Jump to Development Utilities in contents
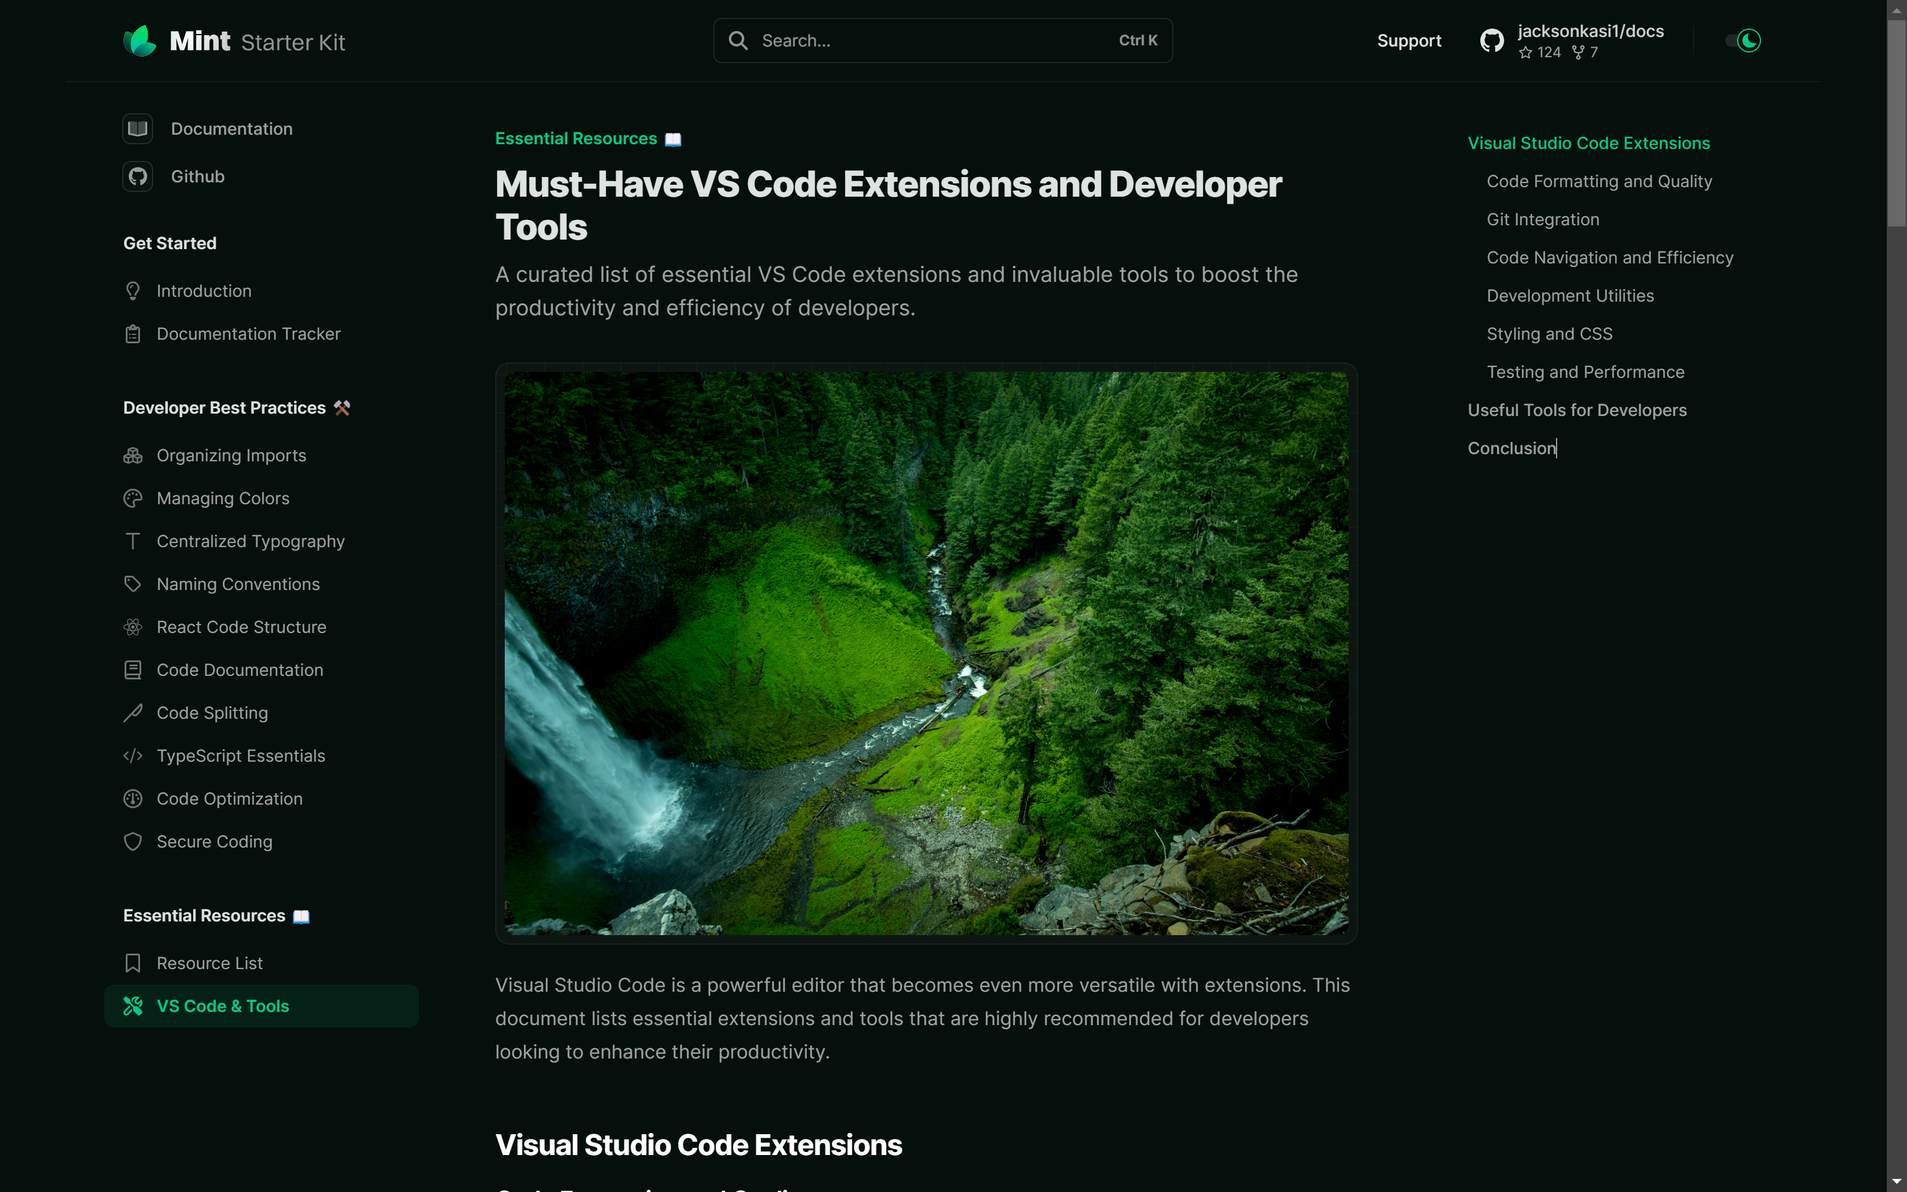Viewport: 1907px width, 1192px height. tap(1570, 296)
